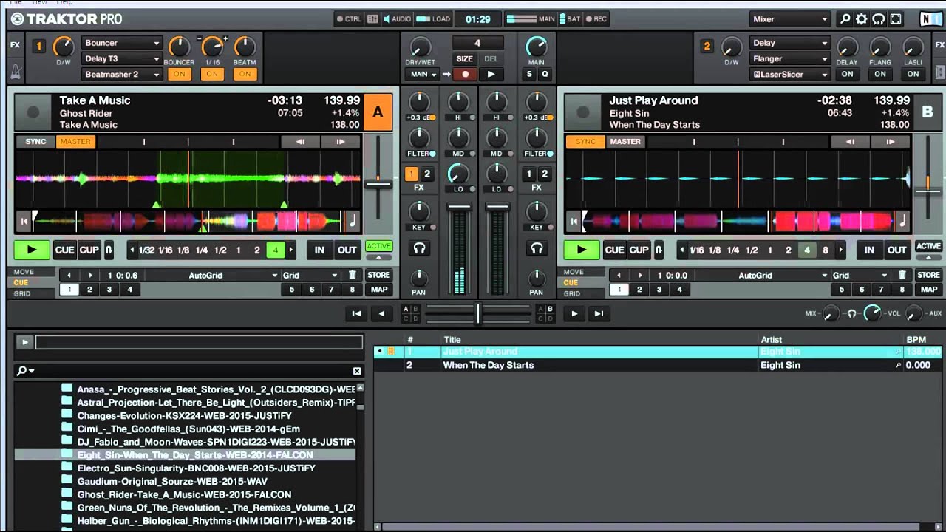946x532 pixels.
Task: Open preferences with the gear icon
Action: (x=862, y=19)
